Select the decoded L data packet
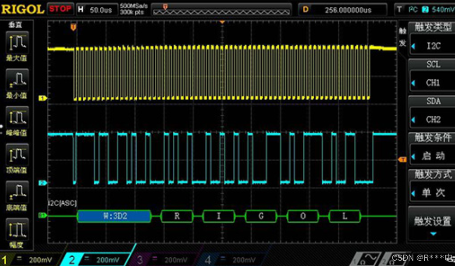 pyautogui.click(x=345, y=216)
